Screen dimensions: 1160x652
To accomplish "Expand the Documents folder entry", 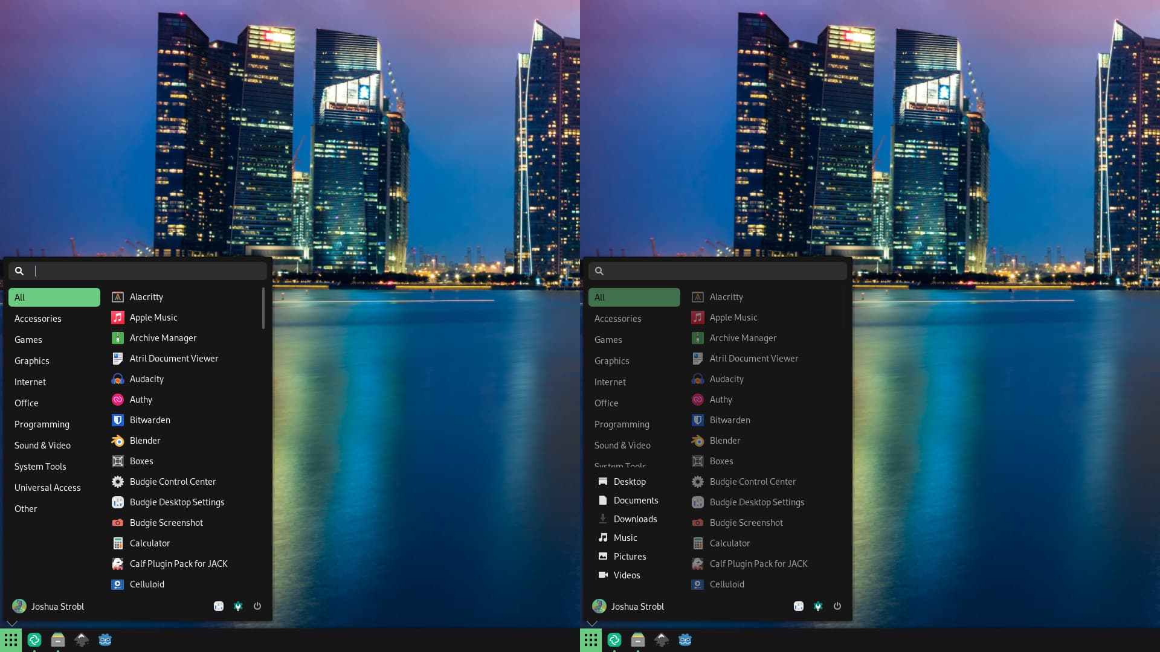I will point(635,500).
